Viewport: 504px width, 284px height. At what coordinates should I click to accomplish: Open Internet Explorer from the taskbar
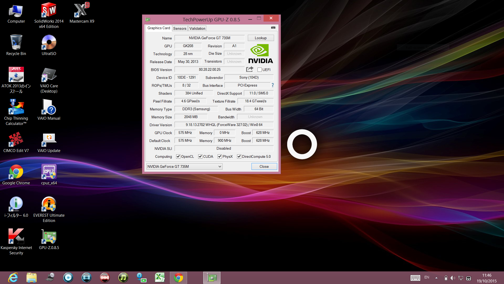(13, 278)
